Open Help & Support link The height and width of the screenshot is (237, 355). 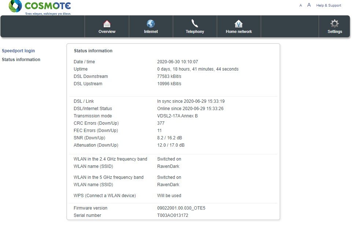pyautogui.click(x=329, y=5)
